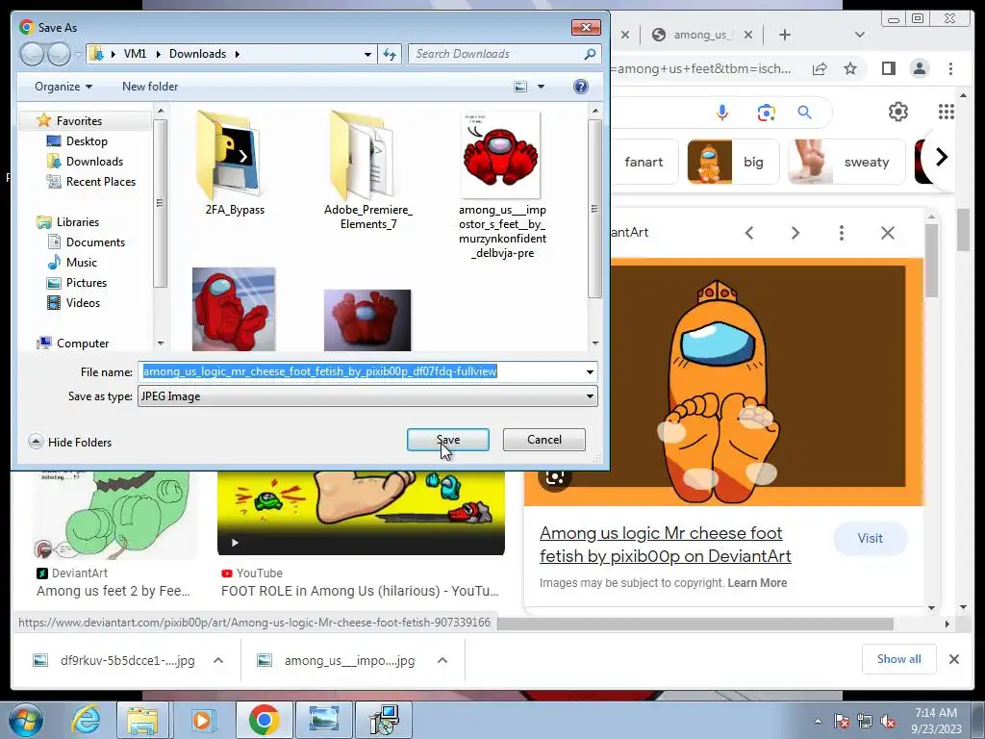Select Music library in navigation pane
Image resolution: width=985 pixels, height=739 pixels.
(81, 262)
